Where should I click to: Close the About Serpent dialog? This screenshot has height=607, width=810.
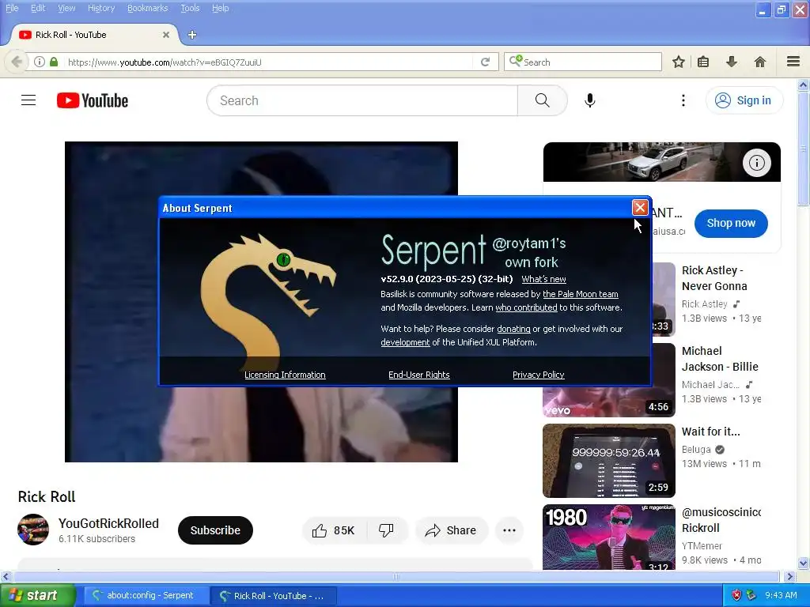click(x=639, y=208)
